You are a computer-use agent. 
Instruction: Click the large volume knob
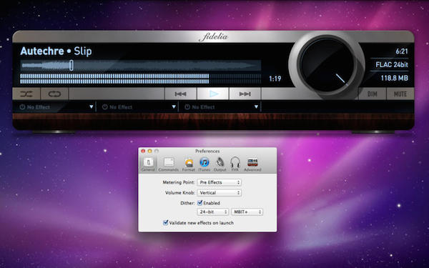[327, 65]
